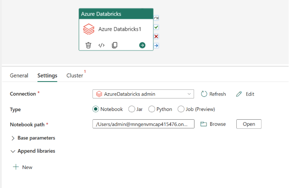Screen dimensions: 289x188
Task: Click the New label under Append libraries
Action: point(27,167)
